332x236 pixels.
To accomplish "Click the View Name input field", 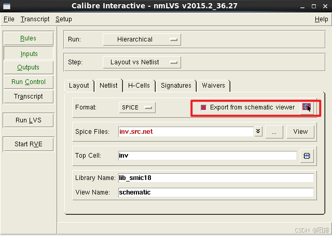I will pos(216,192).
